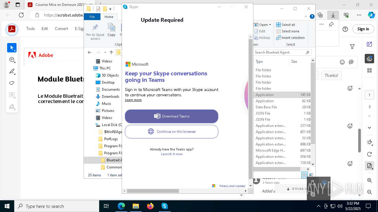Open Skype from taskbar
378x212 pixels.
(x=164, y=206)
